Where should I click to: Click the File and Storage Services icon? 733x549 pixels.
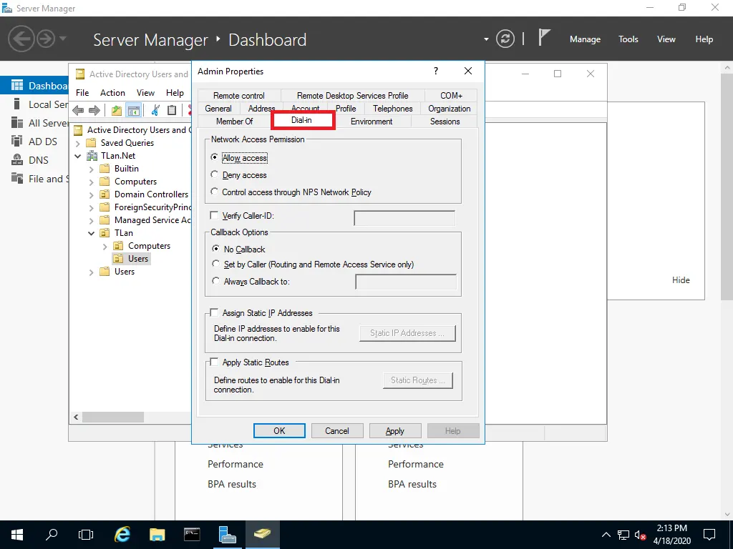(17, 178)
